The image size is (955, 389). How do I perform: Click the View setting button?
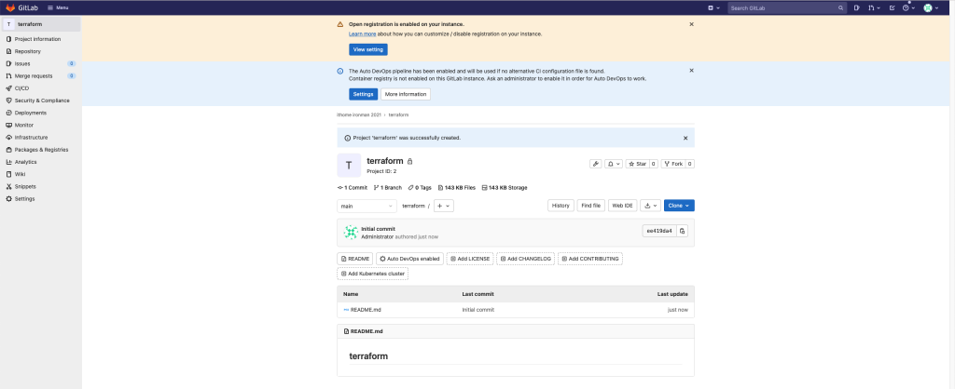(367, 49)
